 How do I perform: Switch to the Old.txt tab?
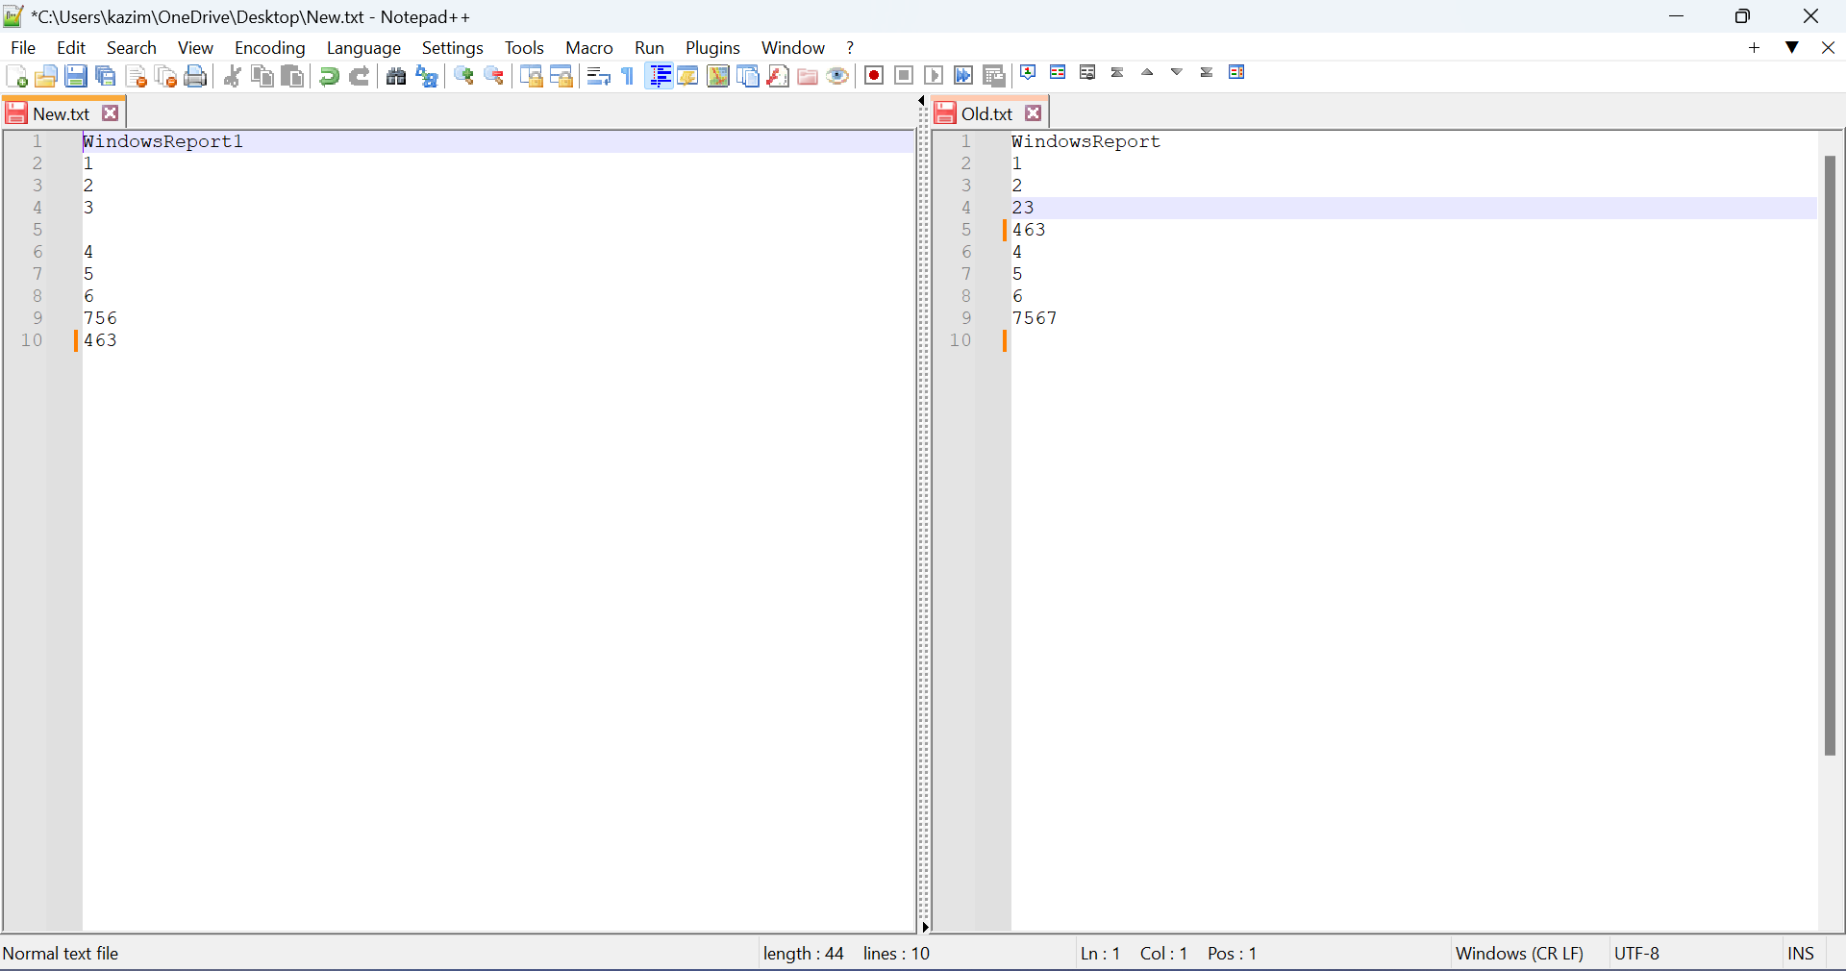[986, 114]
